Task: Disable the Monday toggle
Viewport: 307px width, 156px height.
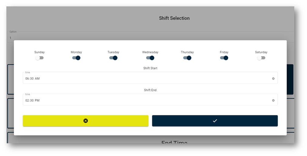Action: point(76,58)
